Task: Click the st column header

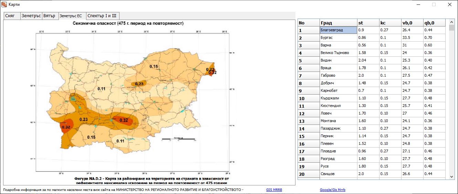Action: 367,23
